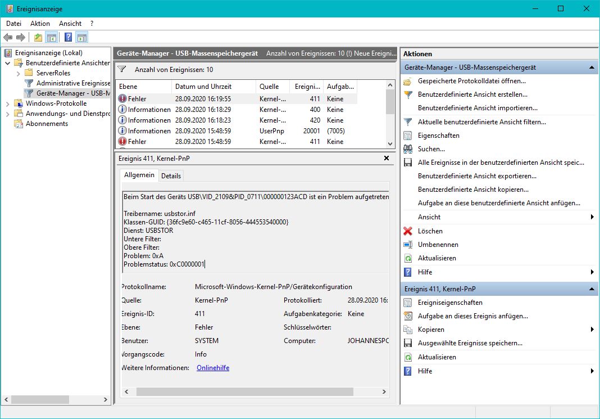Select the event row with ID 420
The width and height of the screenshot is (600, 419).
(237, 120)
